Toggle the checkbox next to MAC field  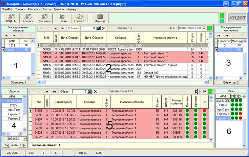[x=204, y=28]
